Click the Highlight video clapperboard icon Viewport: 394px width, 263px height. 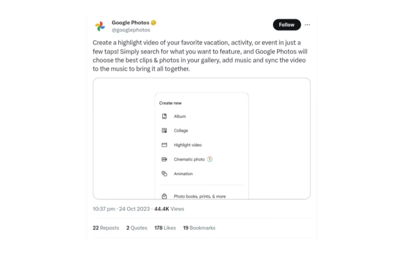click(x=164, y=145)
